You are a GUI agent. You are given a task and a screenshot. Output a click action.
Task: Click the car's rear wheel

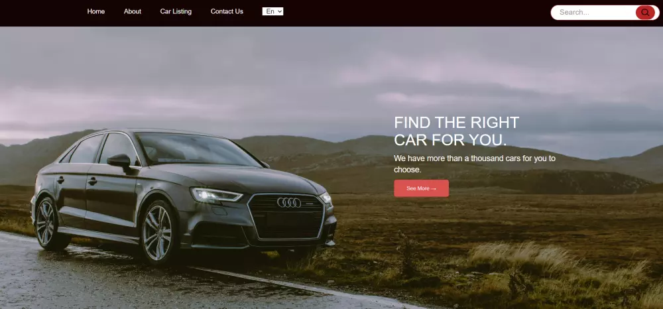(x=47, y=223)
